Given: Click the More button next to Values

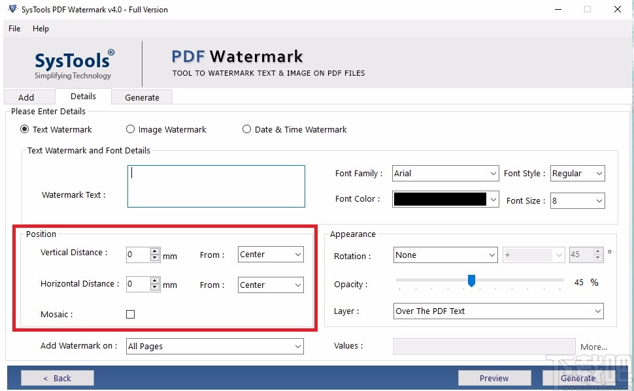Looking at the screenshot, I should (593, 347).
